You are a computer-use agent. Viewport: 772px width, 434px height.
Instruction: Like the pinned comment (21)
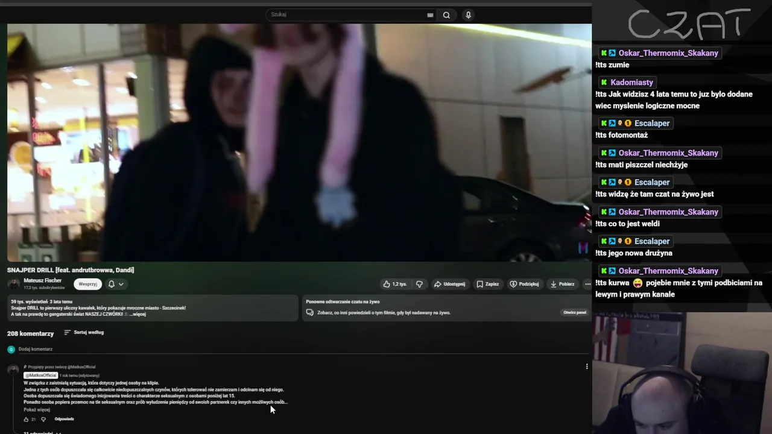point(26,419)
